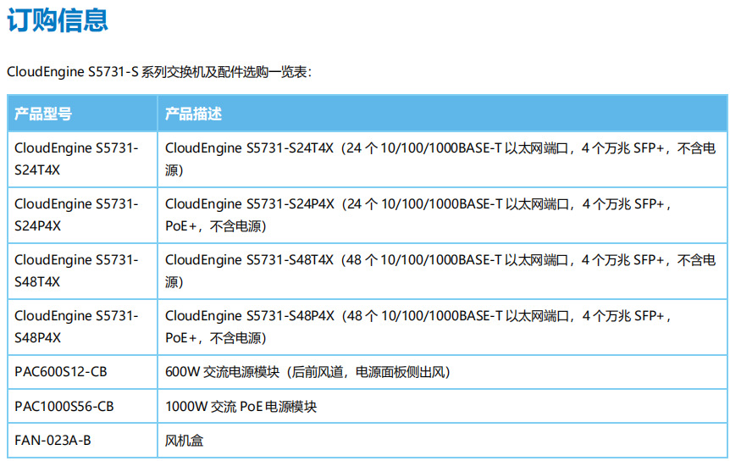Select the CloudEngine S5731-S24P4X model cell
Screen dimensions: 730x461
pos(82,215)
